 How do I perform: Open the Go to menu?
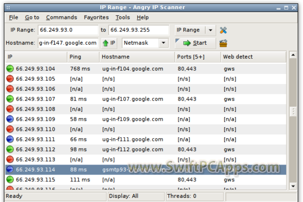click(32, 18)
